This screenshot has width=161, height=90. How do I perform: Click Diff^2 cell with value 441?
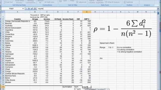[x=87, y=32]
